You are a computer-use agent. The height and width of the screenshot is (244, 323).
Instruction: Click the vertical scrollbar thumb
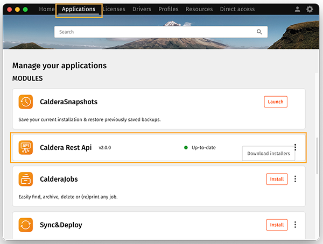tap(317, 156)
